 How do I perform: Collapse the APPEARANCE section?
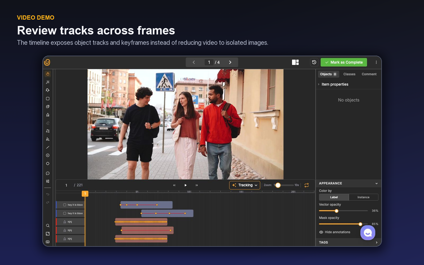(376, 183)
